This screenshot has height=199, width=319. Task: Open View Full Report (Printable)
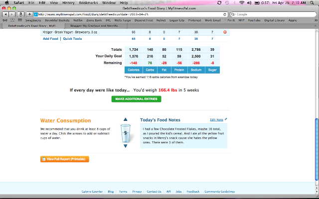point(65,159)
